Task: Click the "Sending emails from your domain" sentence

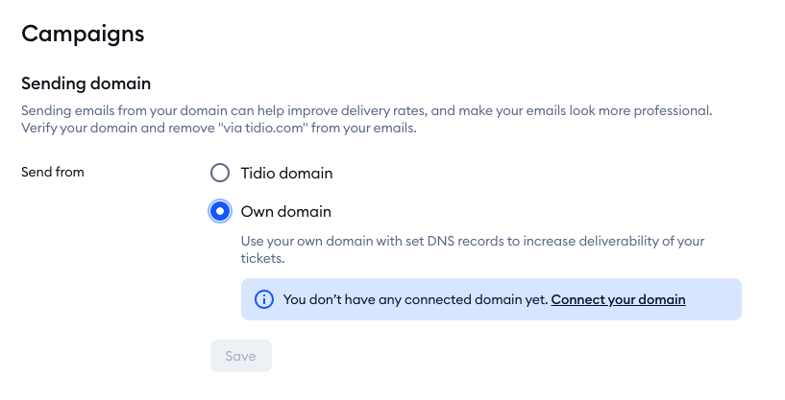Action: tap(366, 110)
